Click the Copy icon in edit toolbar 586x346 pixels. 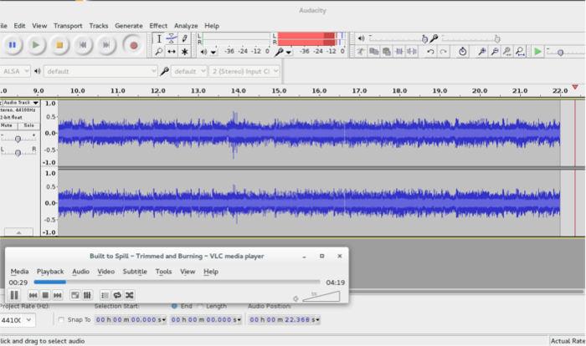(x=373, y=52)
